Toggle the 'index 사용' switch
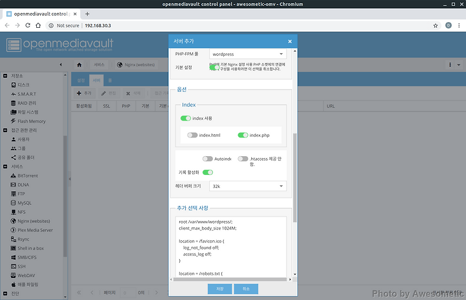Screen dimensions: 466x300 pos(186,118)
